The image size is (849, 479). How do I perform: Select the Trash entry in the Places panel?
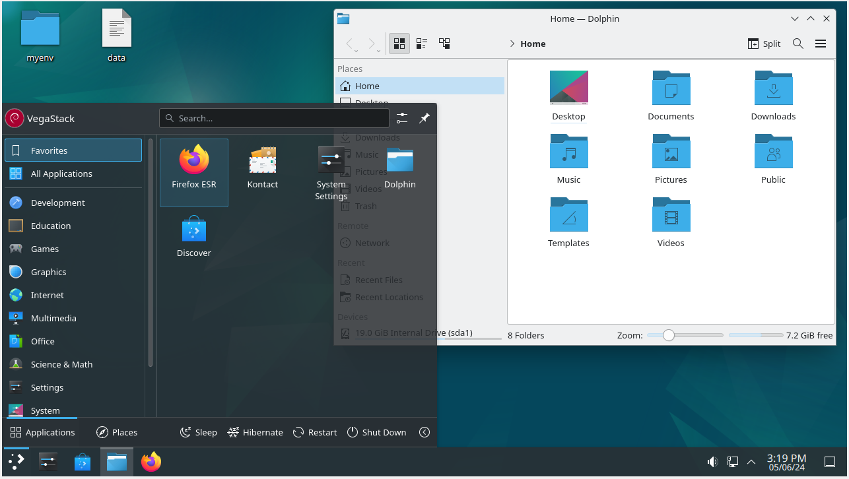pos(366,206)
